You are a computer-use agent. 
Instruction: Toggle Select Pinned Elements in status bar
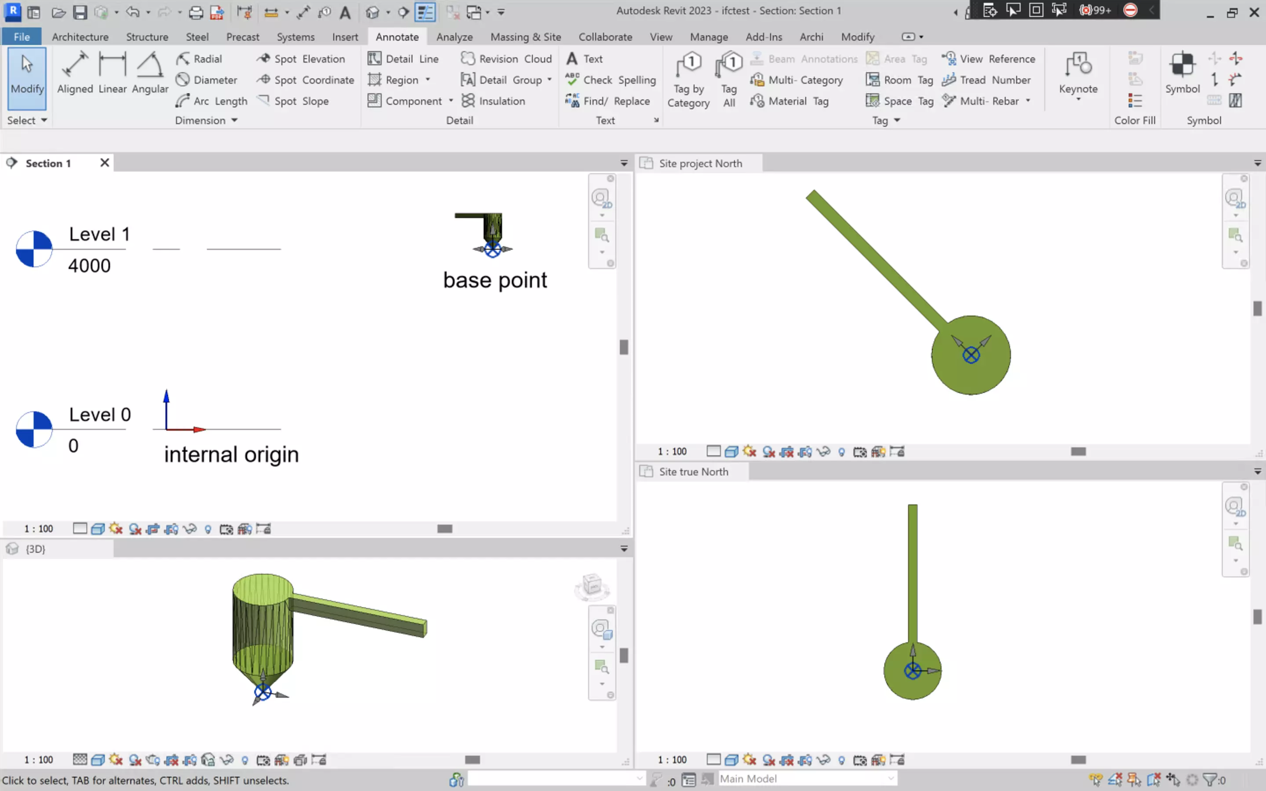tap(1134, 780)
